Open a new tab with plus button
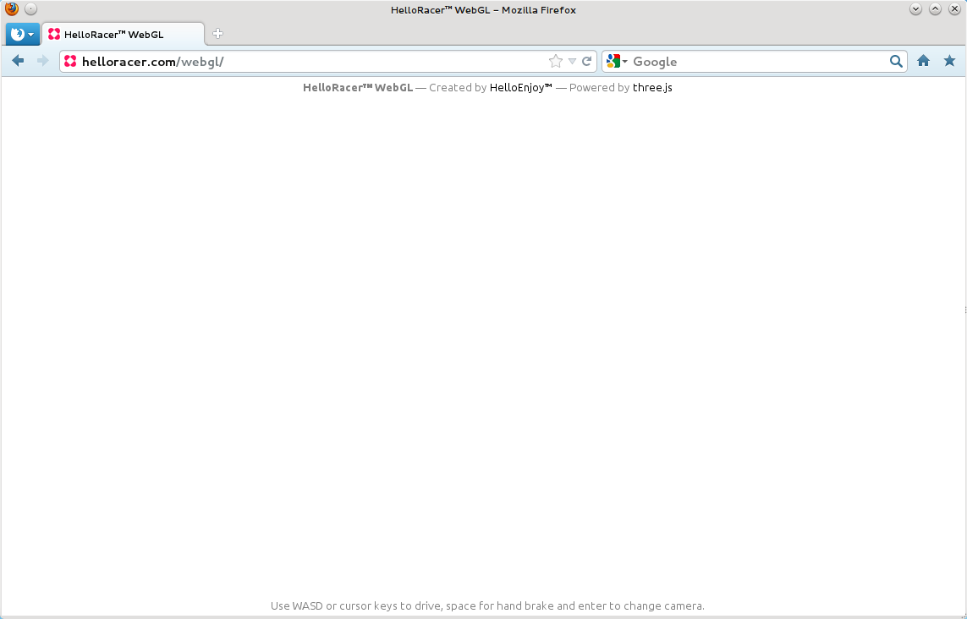967x619 pixels. click(217, 34)
